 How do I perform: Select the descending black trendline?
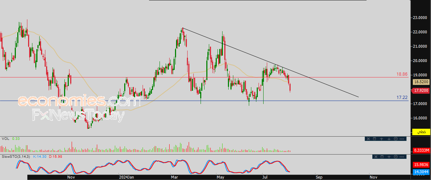[271, 63]
